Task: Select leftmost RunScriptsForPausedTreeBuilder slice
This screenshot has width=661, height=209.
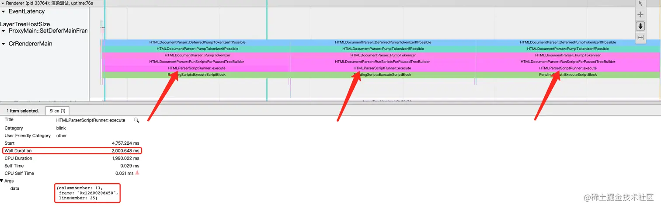Action: click(x=197, y=62)
